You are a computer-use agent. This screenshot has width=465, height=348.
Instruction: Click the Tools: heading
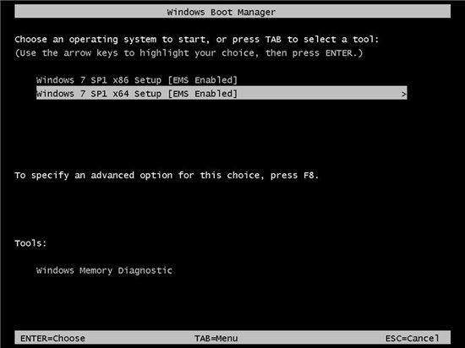click(30, 243)
